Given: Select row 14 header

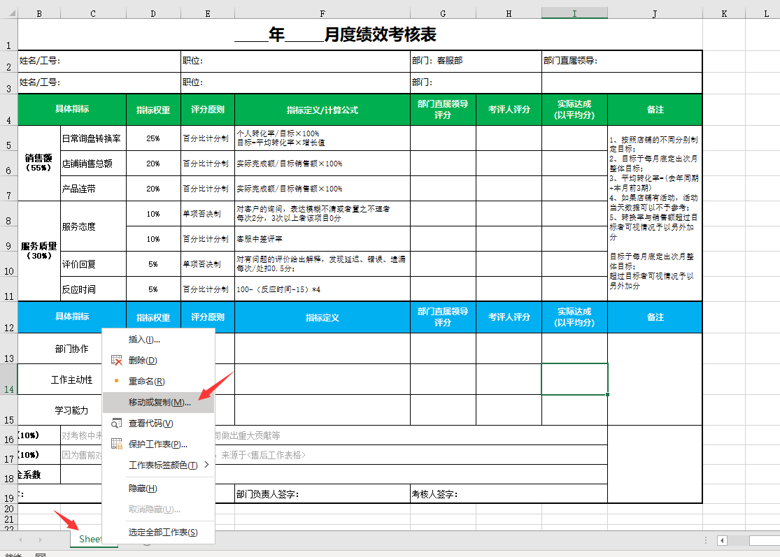Looking at the screenshot, I should (x=9, y=379).
